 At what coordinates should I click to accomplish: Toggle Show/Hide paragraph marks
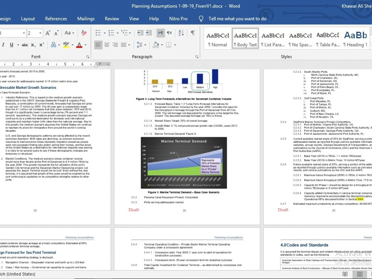[192, 33]
